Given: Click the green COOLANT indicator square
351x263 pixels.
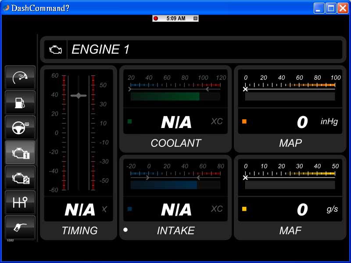Looking at the screenshot, I should tap(129, 121).
